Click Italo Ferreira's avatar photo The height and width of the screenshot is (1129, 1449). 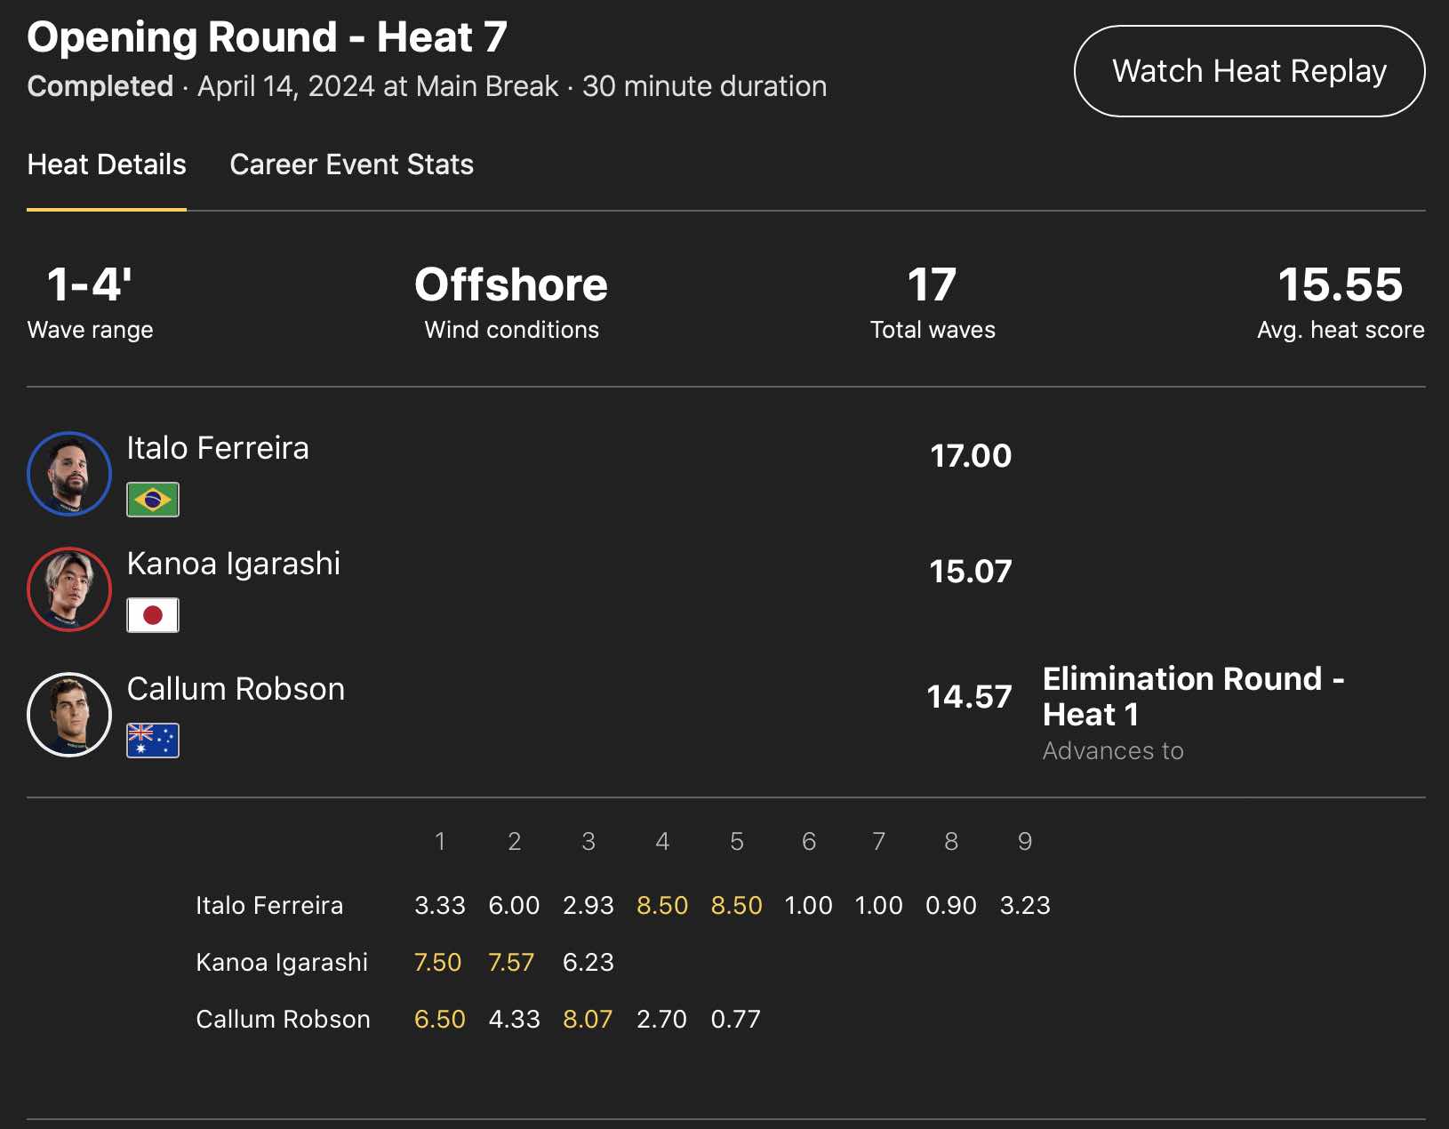69,474
